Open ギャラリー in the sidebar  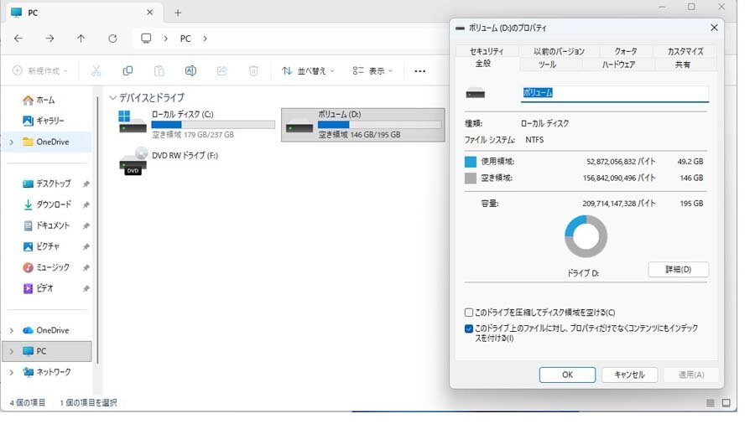coord(44,121)
